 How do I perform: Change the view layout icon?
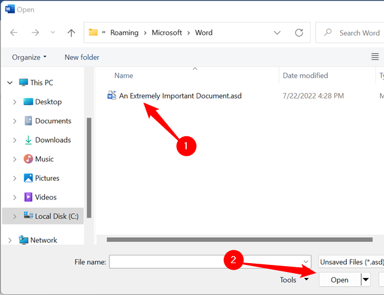coord(375,57)
